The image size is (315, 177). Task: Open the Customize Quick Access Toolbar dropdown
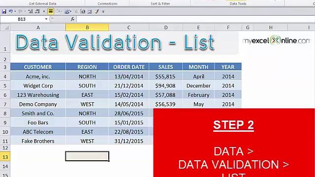(x=103, y=12)
